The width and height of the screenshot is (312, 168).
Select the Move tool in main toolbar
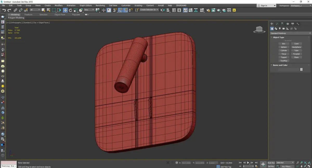65,10
